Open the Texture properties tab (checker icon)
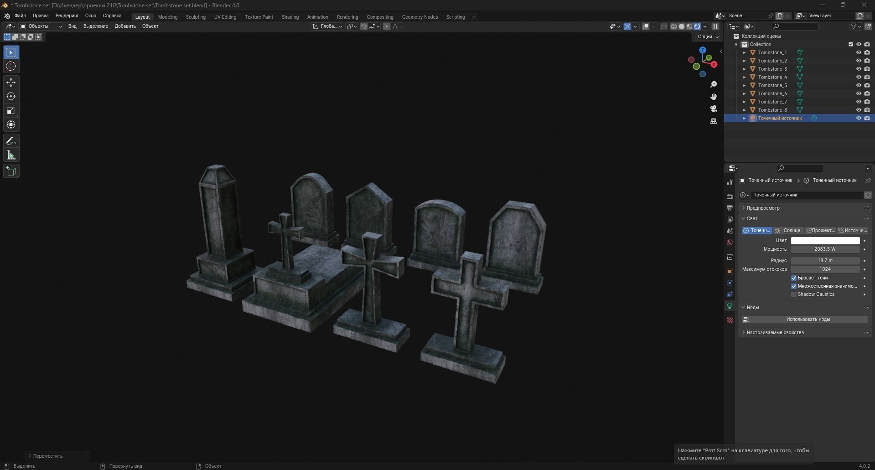 coord(730,320)
